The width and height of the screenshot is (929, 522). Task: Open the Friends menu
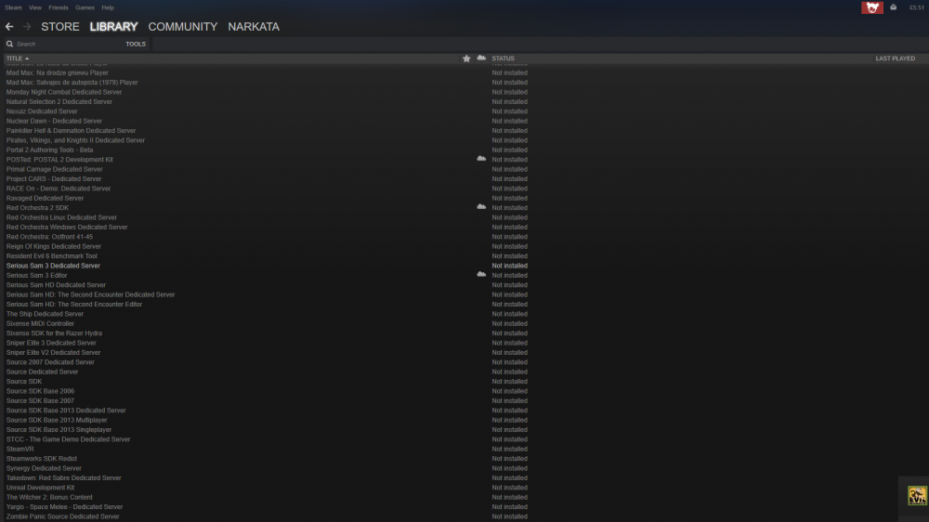click(x=58, y=7)
